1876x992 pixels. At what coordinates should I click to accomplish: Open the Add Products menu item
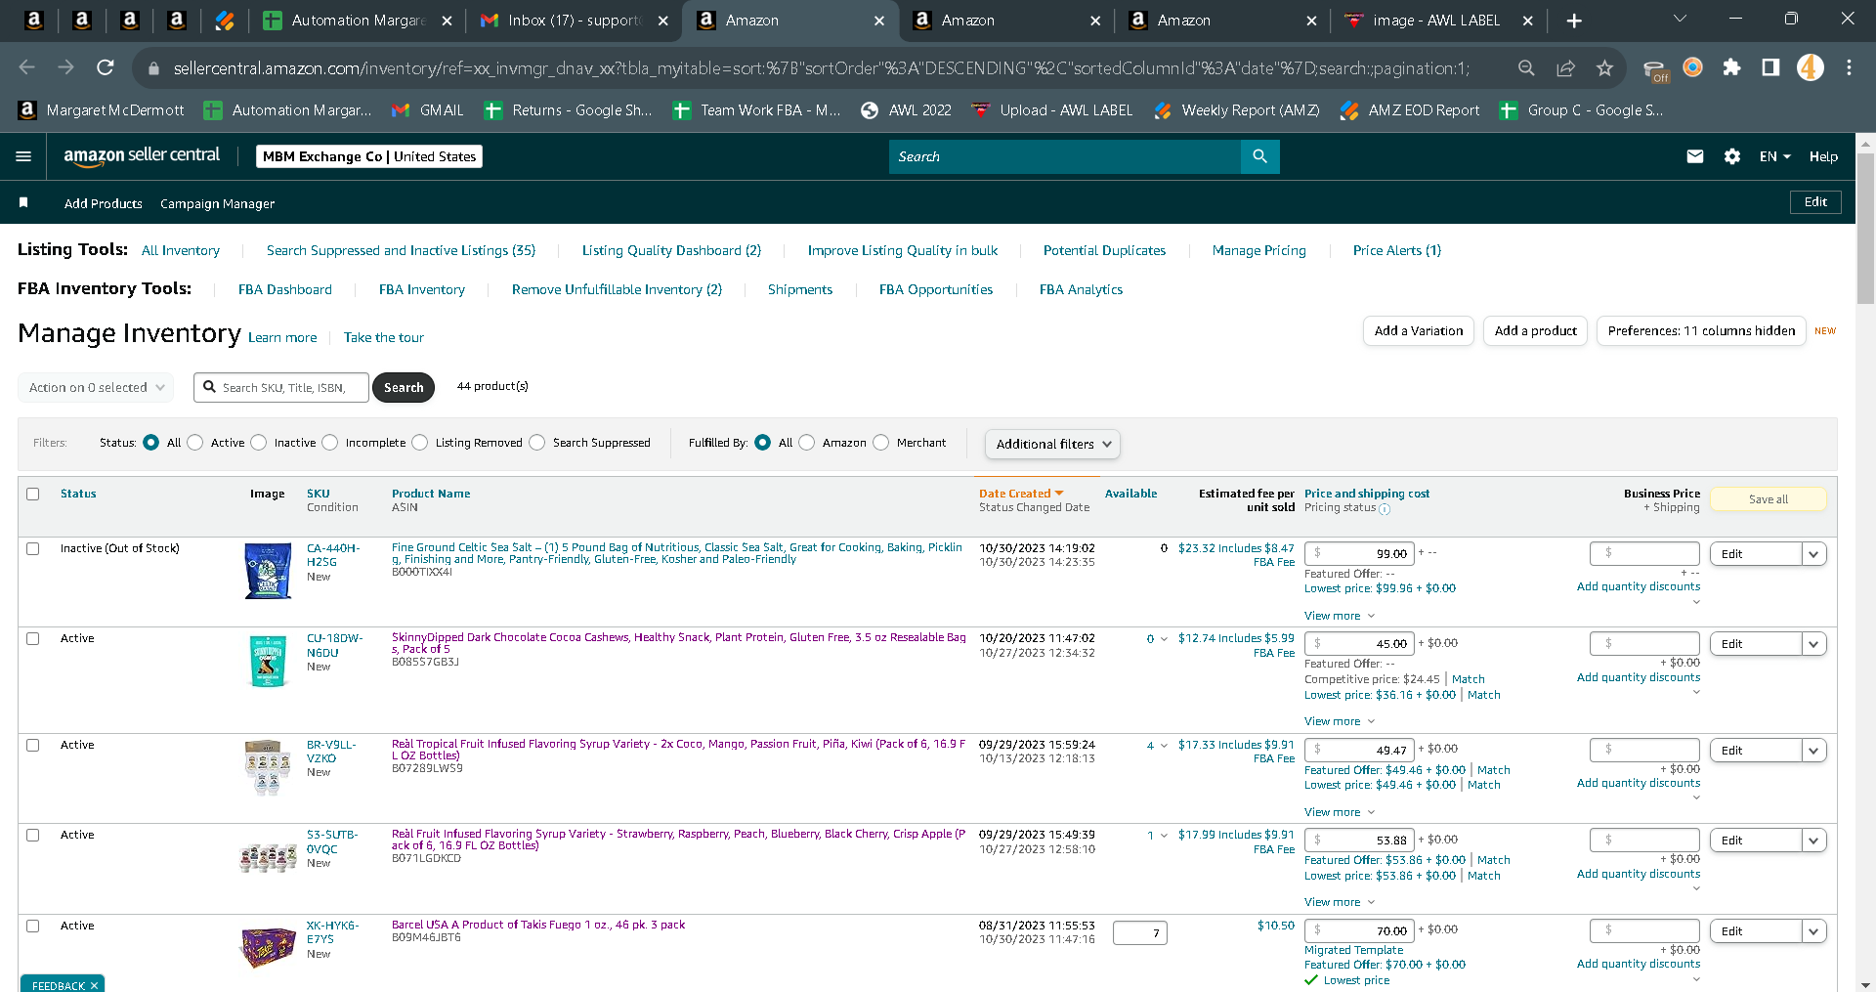(x=104, y=203)
